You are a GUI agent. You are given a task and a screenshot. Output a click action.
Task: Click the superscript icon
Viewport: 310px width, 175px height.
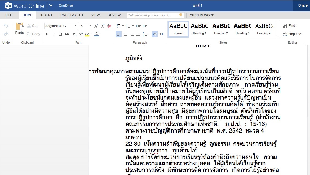(x=81, y=34)
